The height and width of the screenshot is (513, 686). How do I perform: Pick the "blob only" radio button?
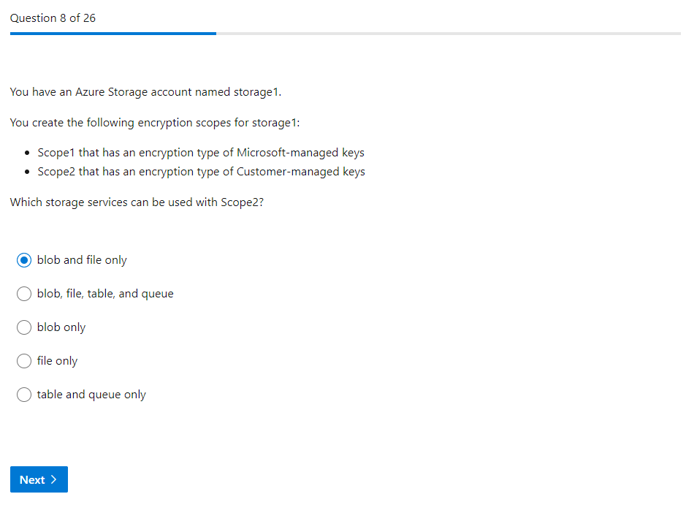[x=24, y=327]
